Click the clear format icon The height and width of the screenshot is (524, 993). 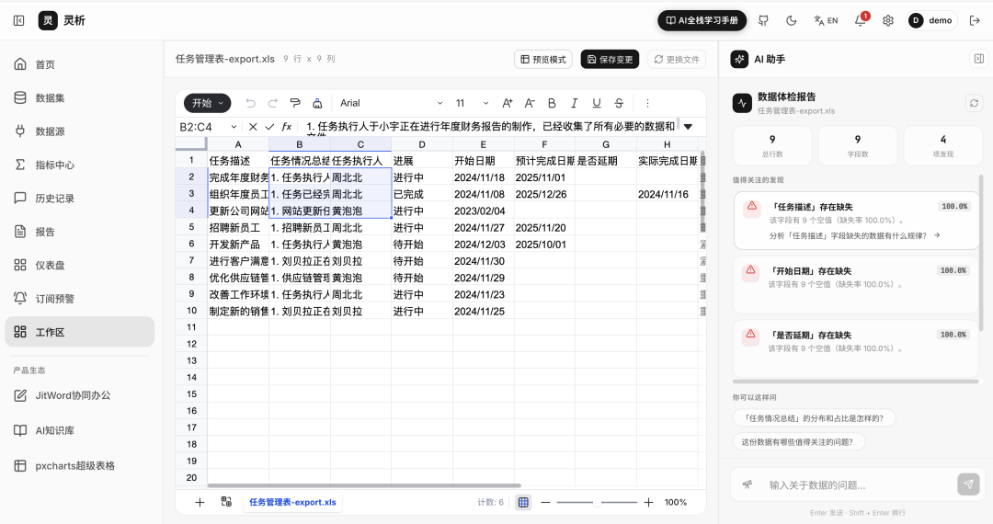pos(317,103)
